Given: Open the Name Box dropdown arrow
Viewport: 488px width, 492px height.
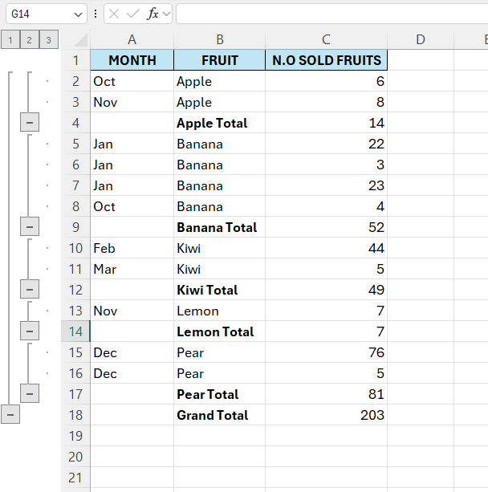Looking at the screenshot, I should (x=78, y=14).
